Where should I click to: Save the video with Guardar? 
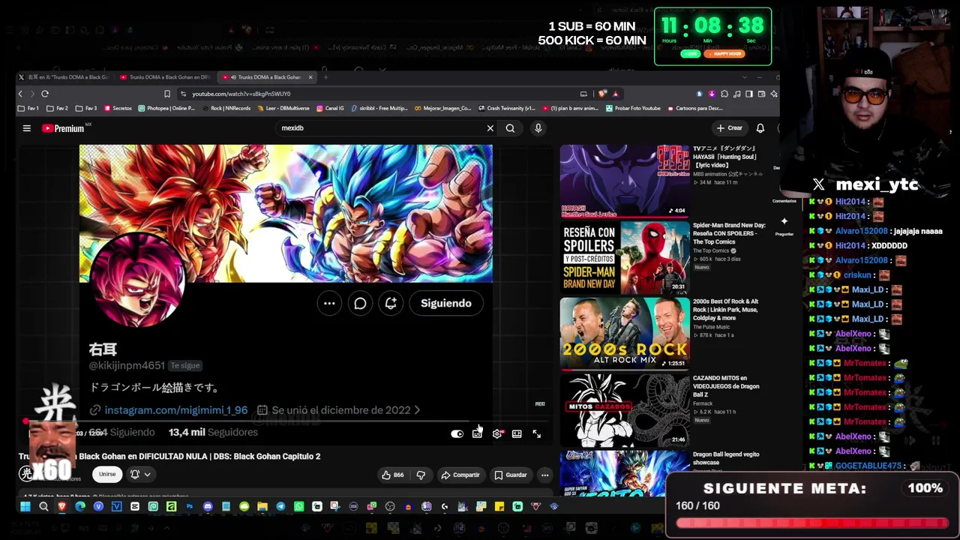511,475
